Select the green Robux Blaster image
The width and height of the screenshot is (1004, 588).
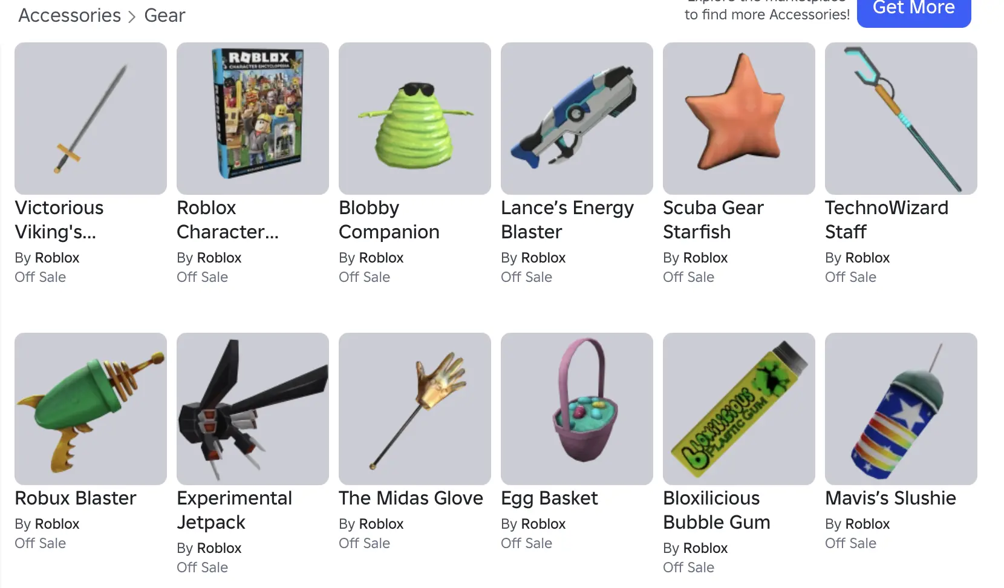click(91, 409)
